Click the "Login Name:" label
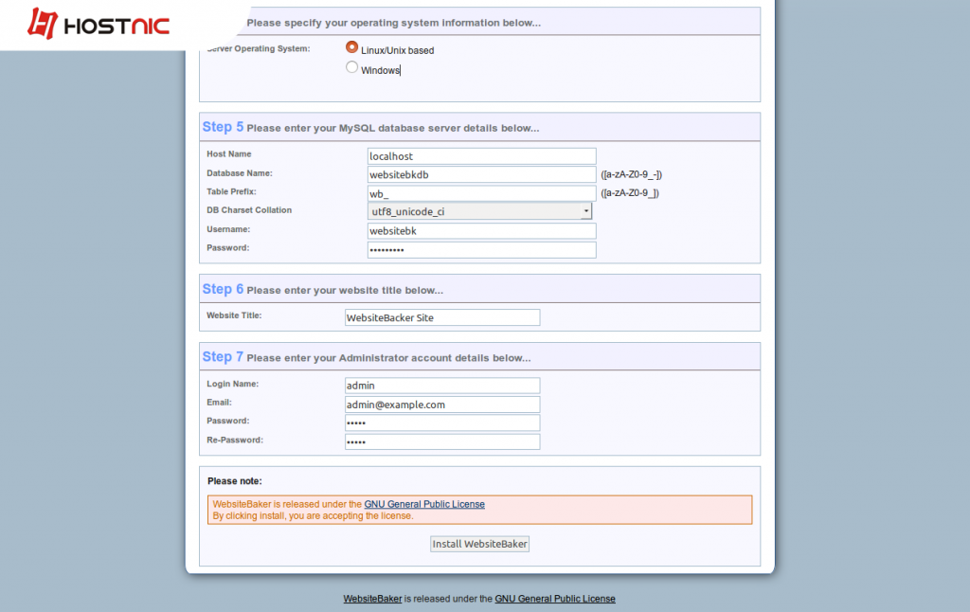970x612 pixels. [233, 384]
